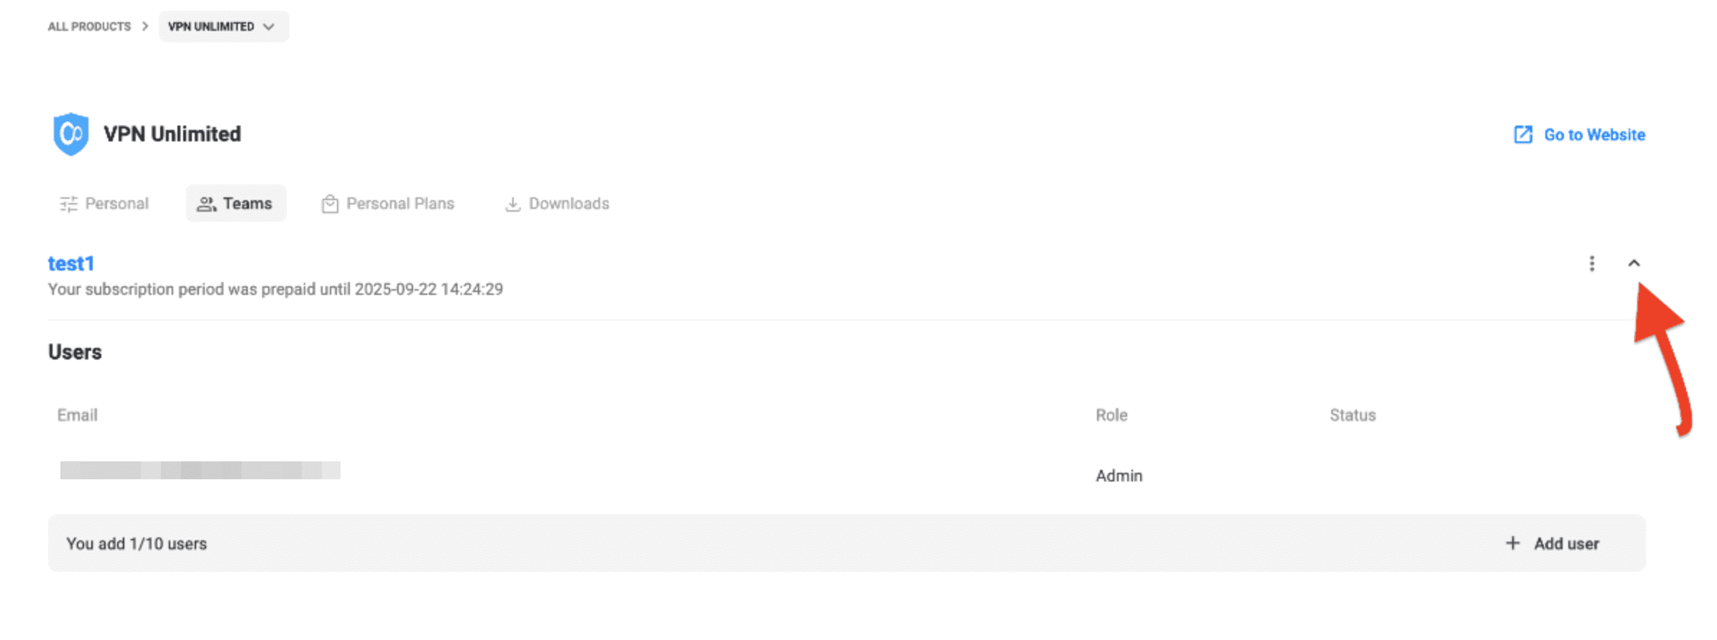Click the Go to Website link
1717x640 pixels.
tap(1593, 135)
